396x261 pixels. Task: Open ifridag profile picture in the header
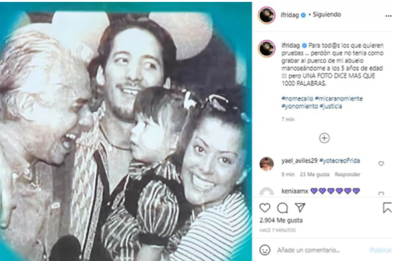tap(266, 15)
